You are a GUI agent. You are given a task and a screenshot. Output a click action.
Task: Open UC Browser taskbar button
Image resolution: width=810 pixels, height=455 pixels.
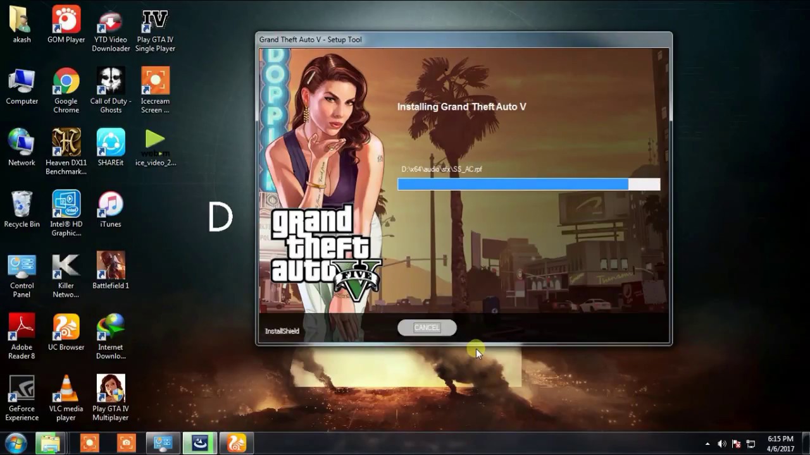[x=237, y=443]
